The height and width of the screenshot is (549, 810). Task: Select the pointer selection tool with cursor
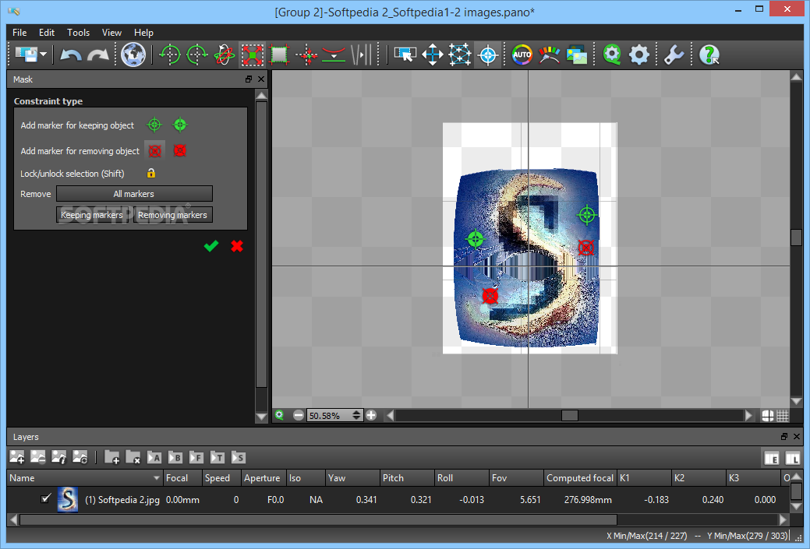(405, 55)
